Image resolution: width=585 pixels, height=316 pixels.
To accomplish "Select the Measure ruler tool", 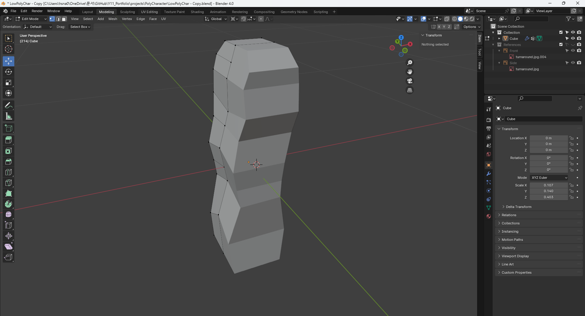I will click(x=9, y=116).
